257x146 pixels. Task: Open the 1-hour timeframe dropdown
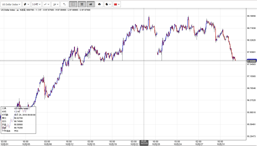tap(36, 4)
